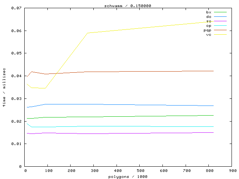Click the 0 tick label on x-axis
The image size is (239, 179).
25,170
